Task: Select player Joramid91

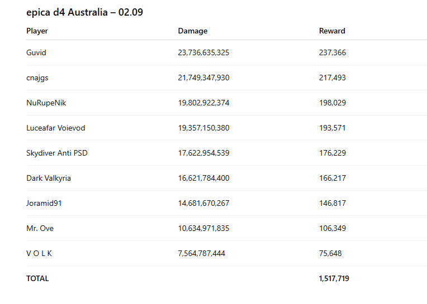Action: 44,204
